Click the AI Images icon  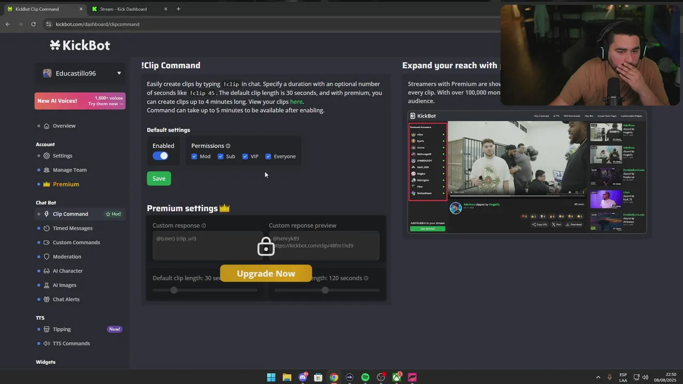click(46, 285)
